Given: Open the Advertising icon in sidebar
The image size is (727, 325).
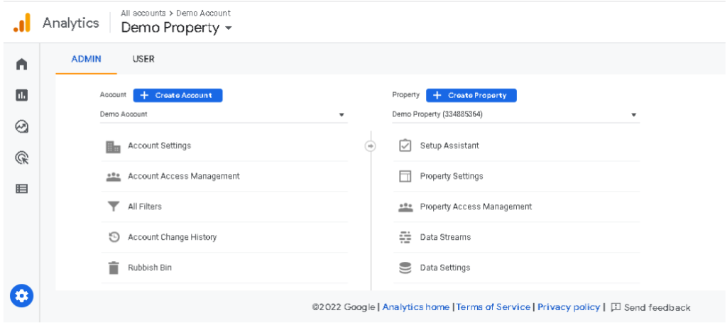Looking at the screenshot, I should (21, 158).
